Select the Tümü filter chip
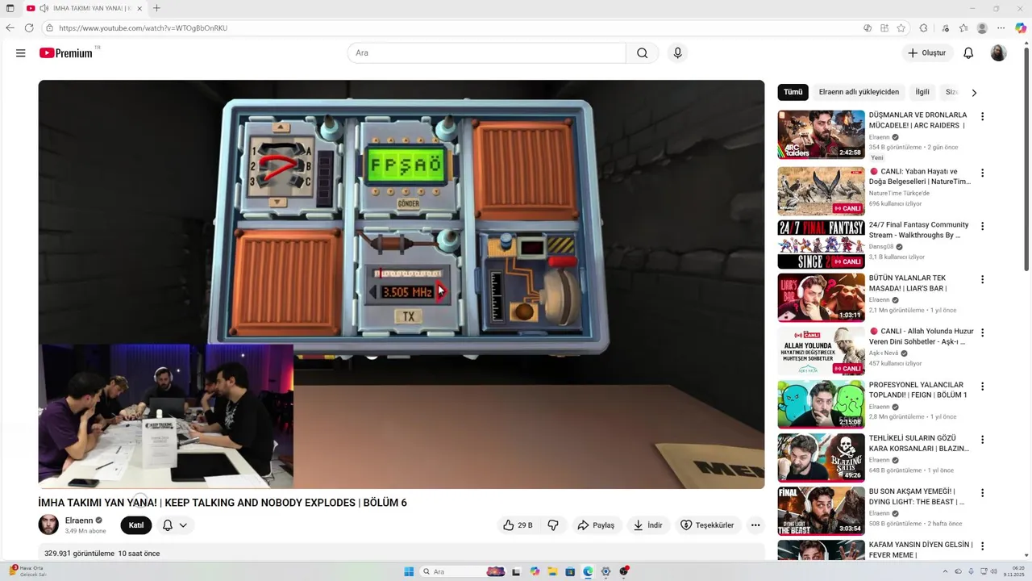 (793, 92)
